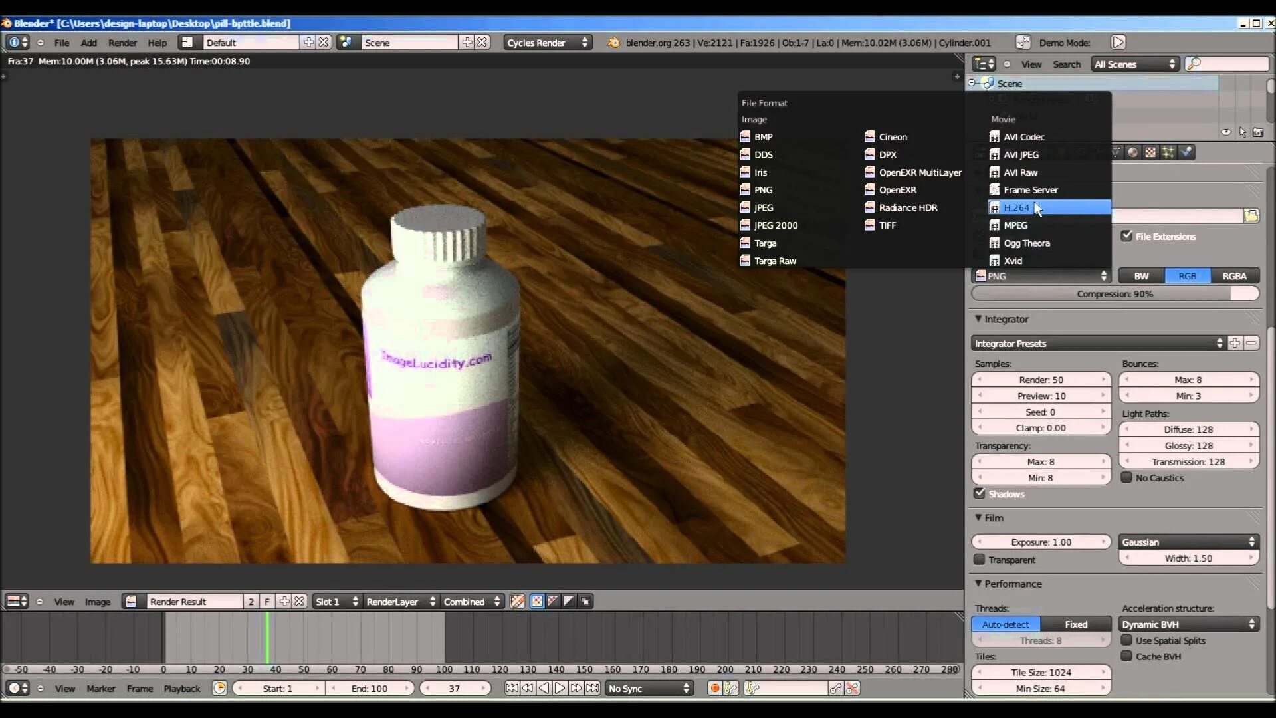Collapse the Scene tree item in outliner
Screen dimensions: 1276x718
click(x=972, y=84)
